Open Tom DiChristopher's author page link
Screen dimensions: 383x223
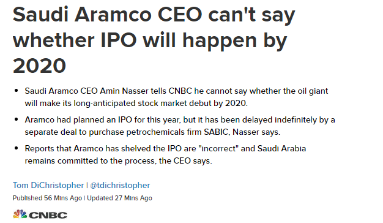click(x=48, y=186)
